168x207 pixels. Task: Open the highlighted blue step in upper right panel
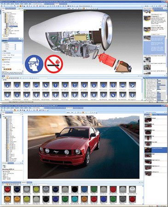click(x=155, y=45)
